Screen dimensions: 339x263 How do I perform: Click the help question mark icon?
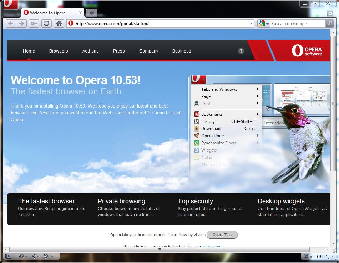[241, 51]
